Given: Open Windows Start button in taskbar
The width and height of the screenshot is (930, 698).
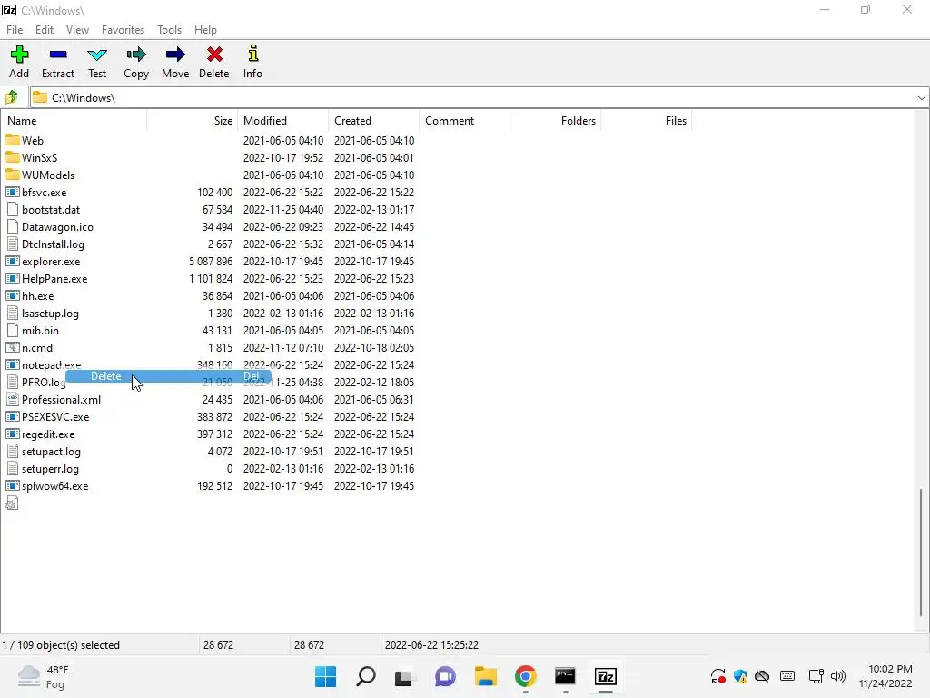Looking at the screenshot, I should point(325,676).
